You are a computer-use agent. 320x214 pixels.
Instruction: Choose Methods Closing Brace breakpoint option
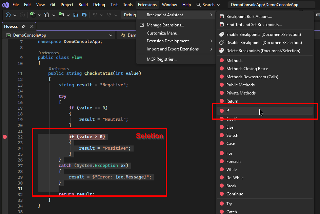[265, 69]
